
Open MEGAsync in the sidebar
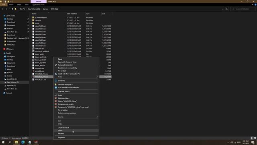pos(10,49)
